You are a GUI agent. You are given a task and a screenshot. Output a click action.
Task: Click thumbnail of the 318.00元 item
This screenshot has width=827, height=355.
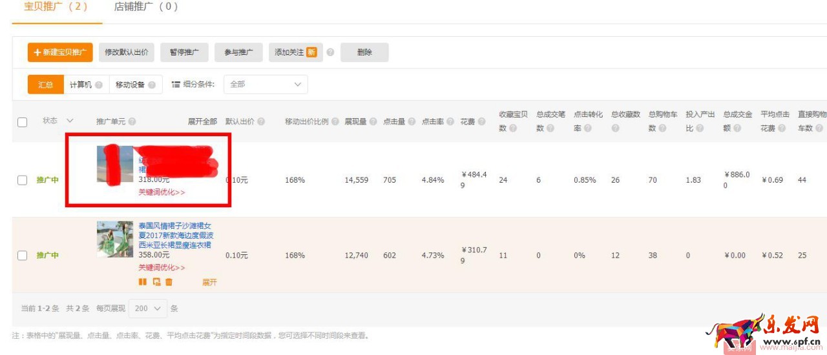pyautogui.click(x=115, y=164)
